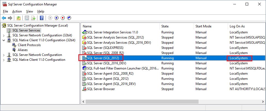266x111 pixels.
Task: Open the Help toolbar icon
Action: 42,18
